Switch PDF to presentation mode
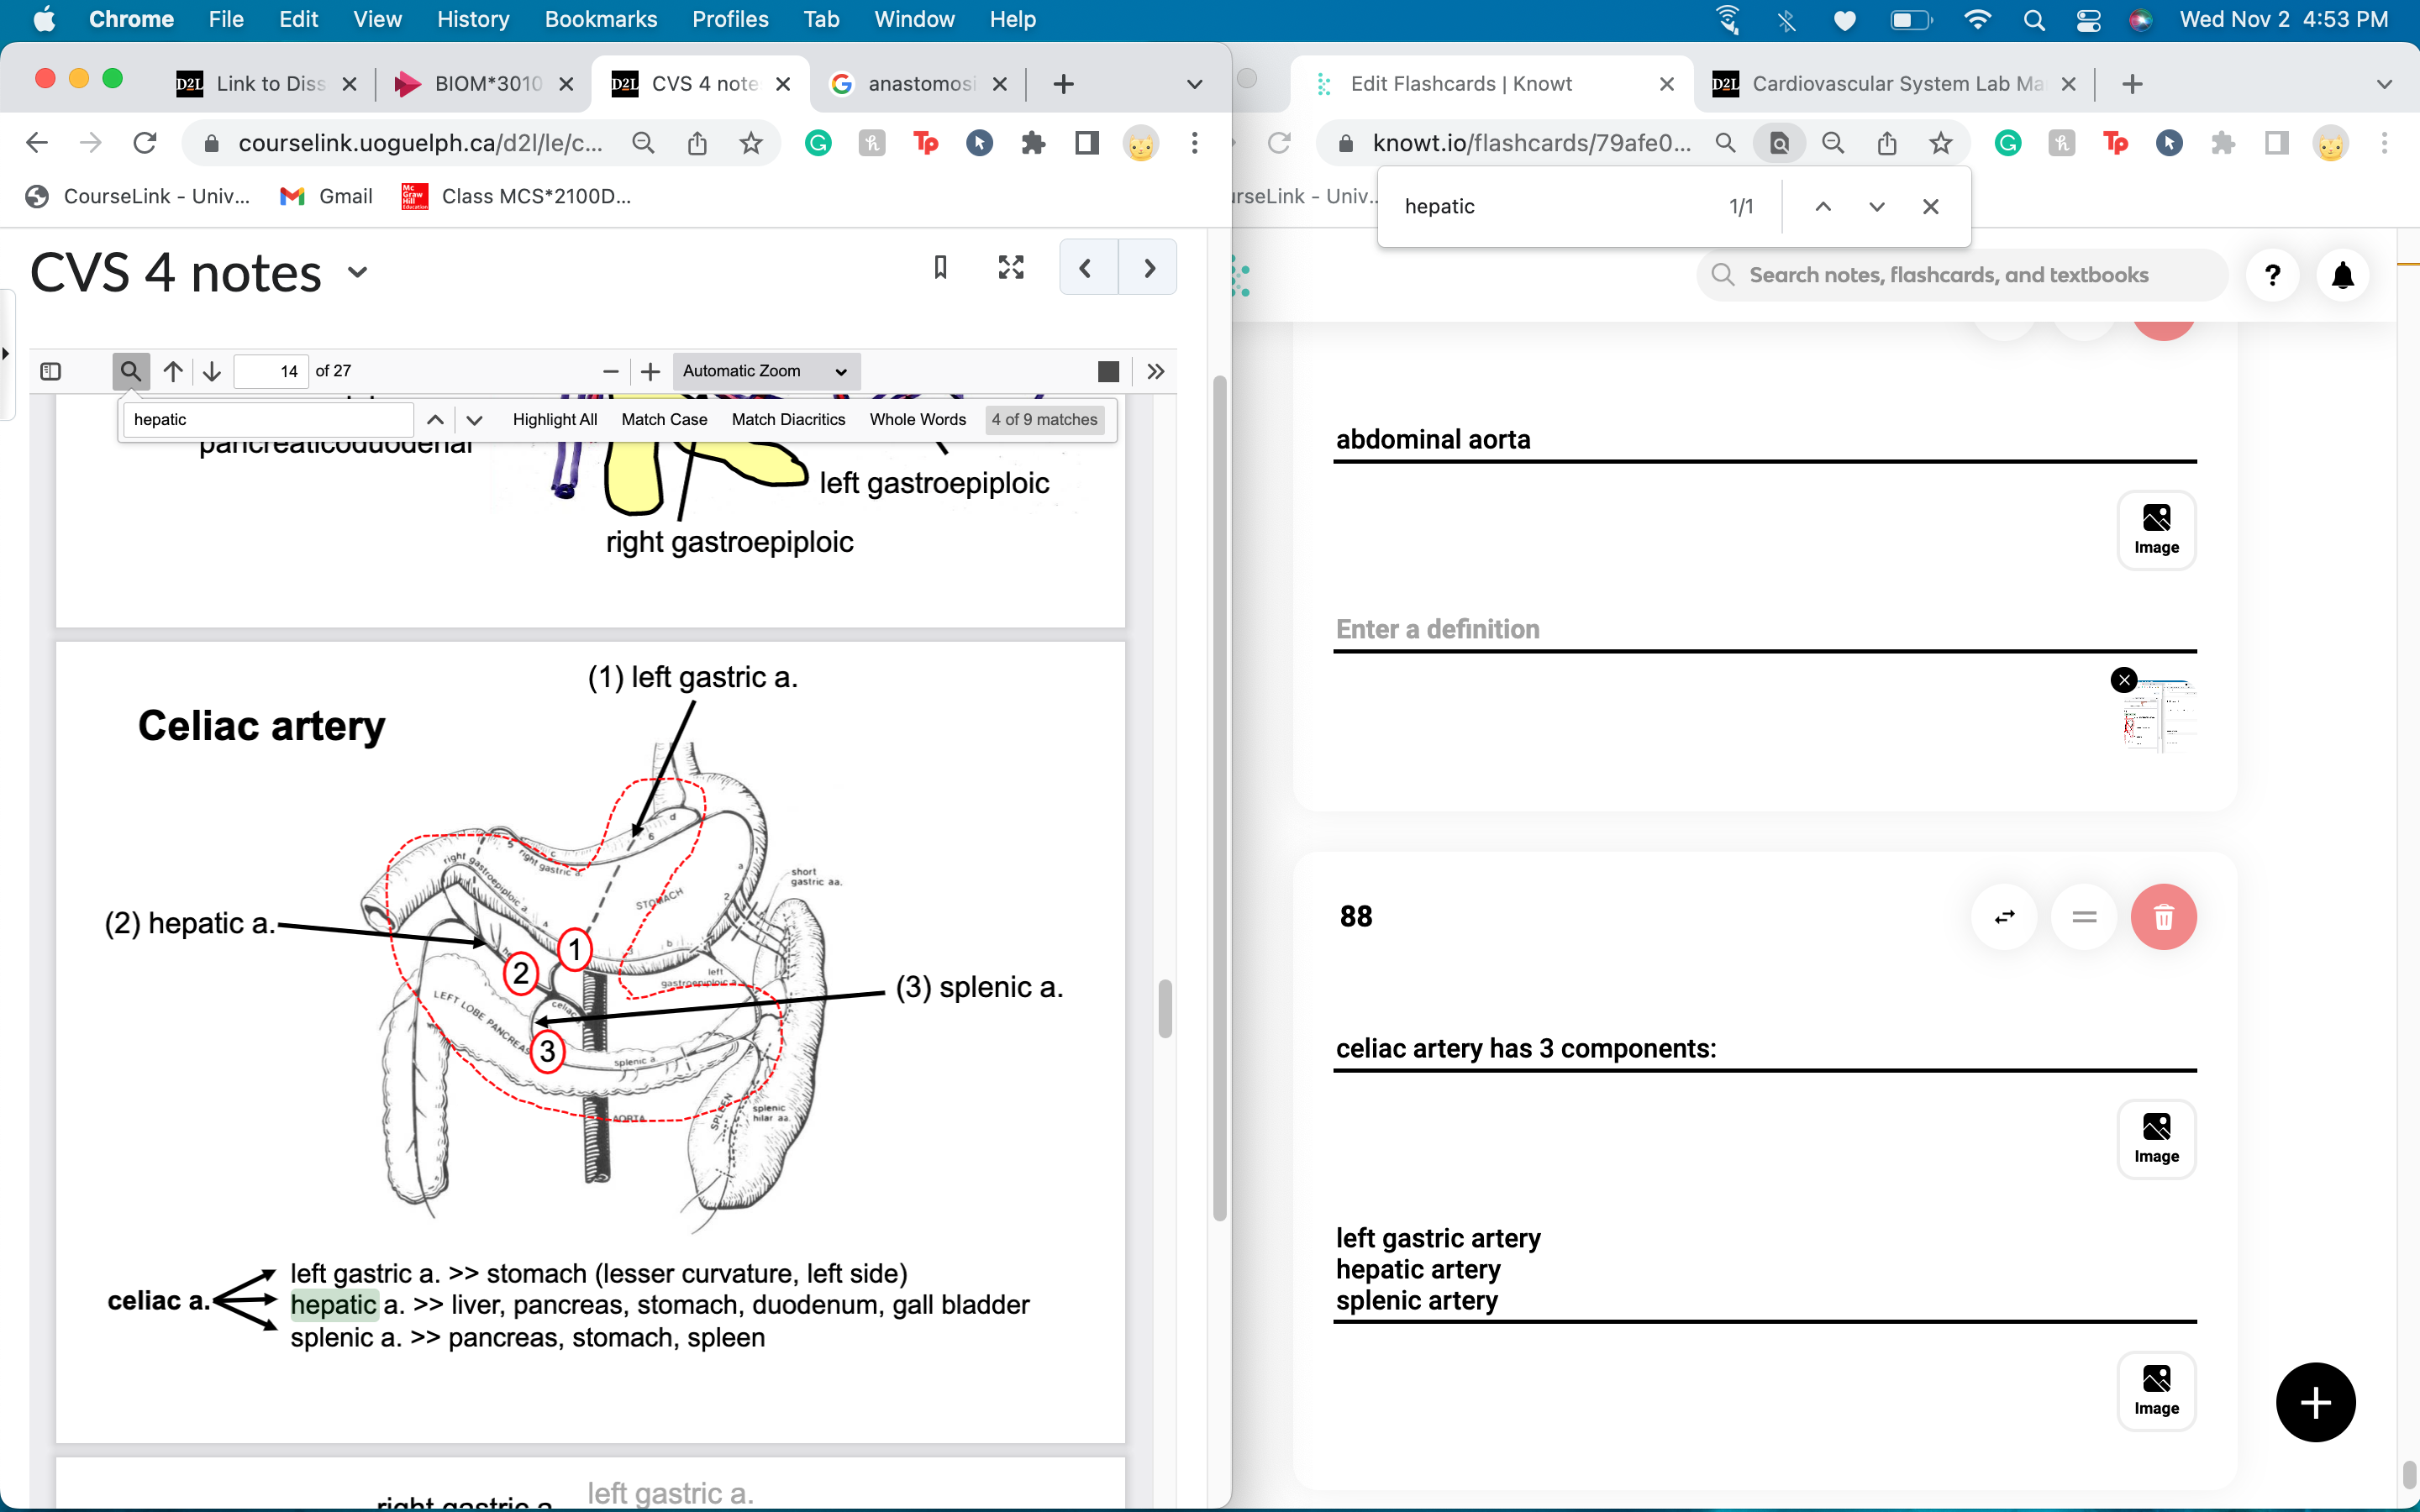The width and height of the screenshot is (2420, 1512). click(1108, 371)
